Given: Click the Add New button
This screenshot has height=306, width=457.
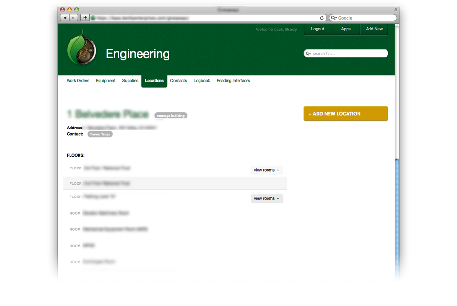Looking at the screenshot, I should [x=374, y=29].
